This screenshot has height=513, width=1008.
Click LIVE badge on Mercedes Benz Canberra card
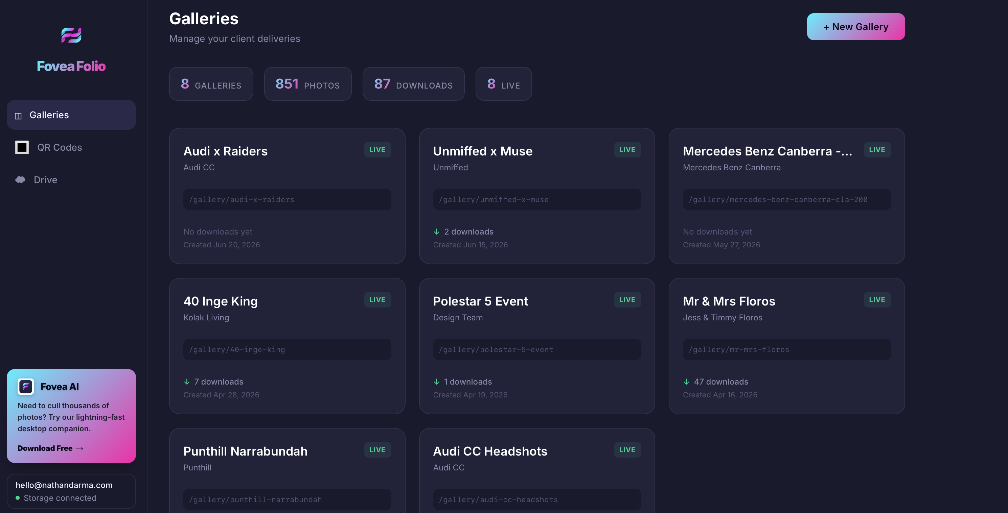pos(877,150)
